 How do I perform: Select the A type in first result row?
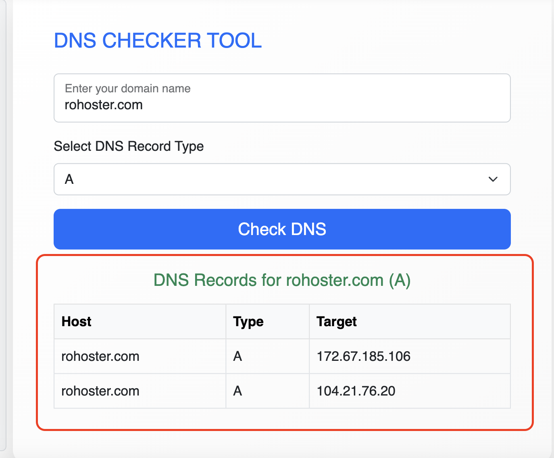(237, 356)
